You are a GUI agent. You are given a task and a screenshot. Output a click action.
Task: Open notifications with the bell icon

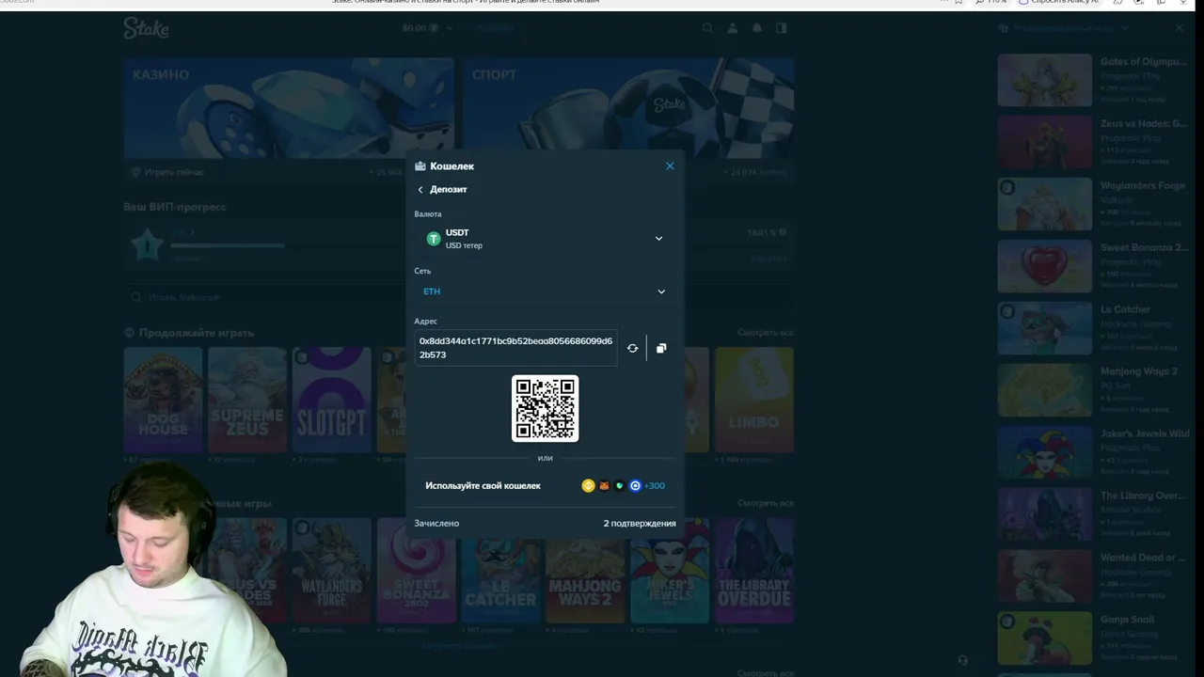click(757, 28)
